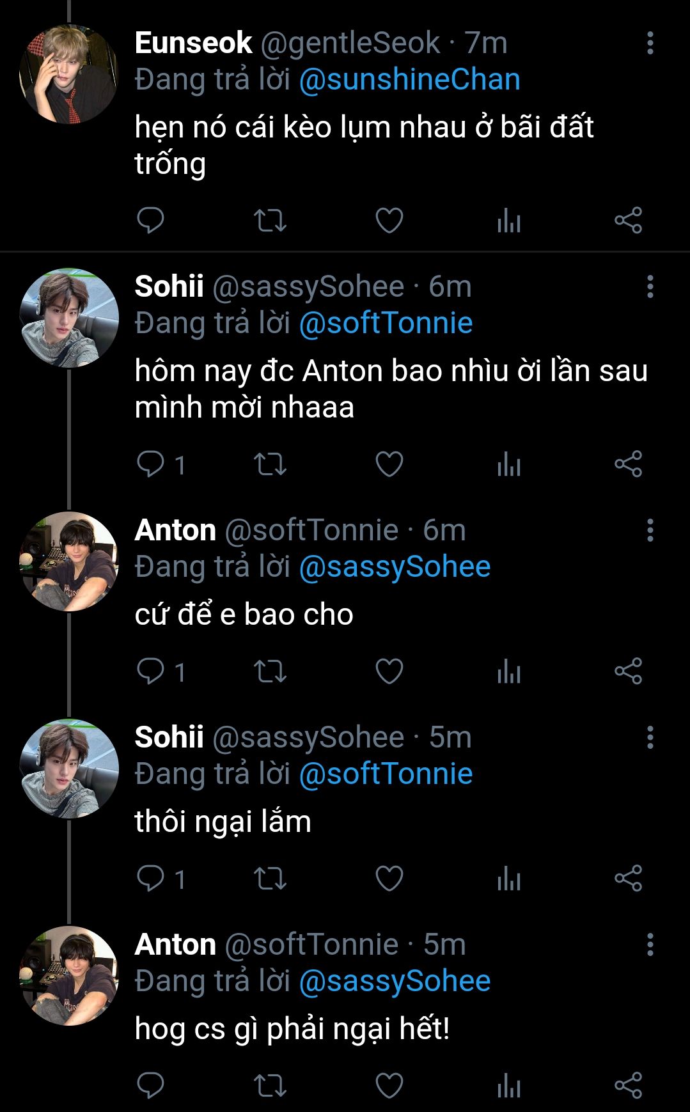Screen dimensions: 690x1112
Task: Share Sohii's 'thôi ngại lắm' tweet
Action: (628, 878)
